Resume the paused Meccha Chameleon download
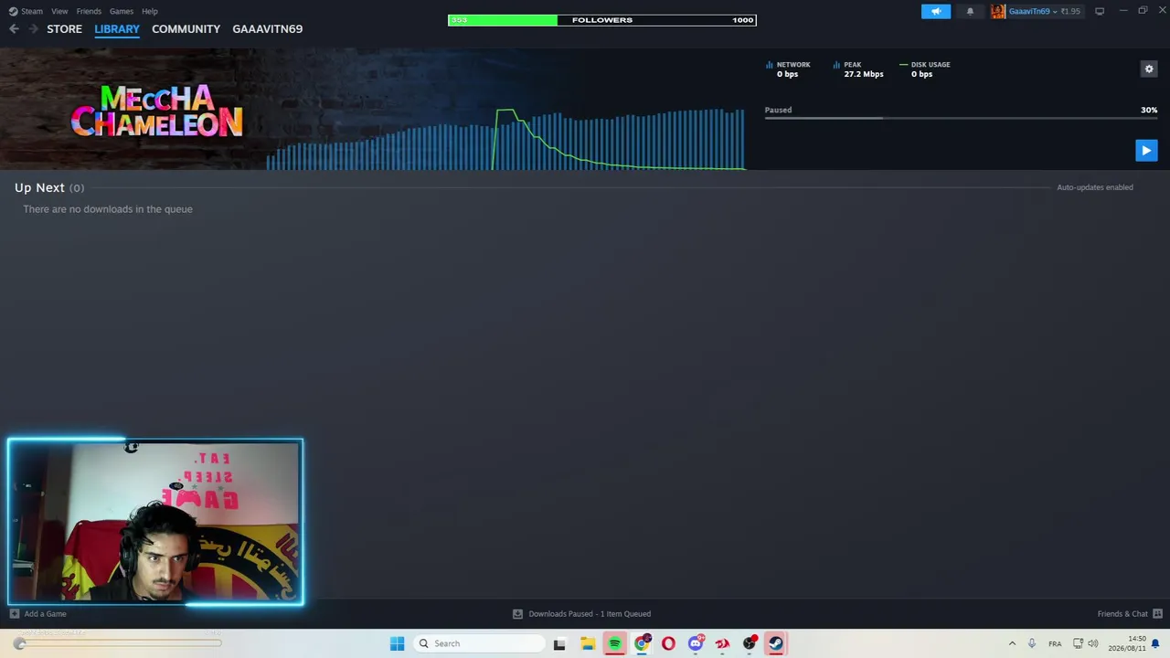Image resolution: width=1170 pixels, height=658 pixels. 1146,150
